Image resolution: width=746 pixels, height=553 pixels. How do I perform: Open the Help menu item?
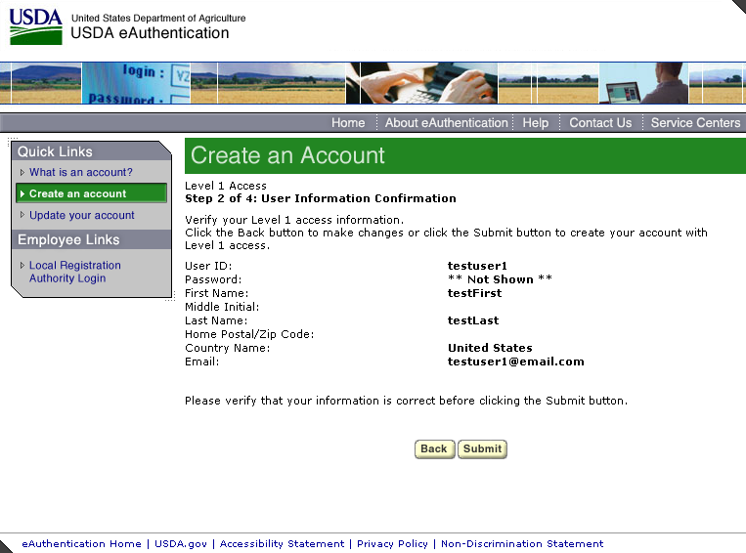pyautogui.click(x=535, y=123)
